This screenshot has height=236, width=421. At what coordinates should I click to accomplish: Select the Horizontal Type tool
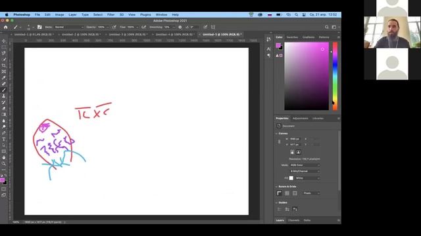tap(4, 139)
